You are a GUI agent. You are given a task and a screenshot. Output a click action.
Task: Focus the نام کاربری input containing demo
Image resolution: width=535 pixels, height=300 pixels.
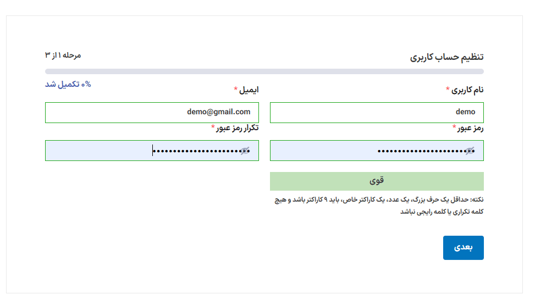[377, 112]
